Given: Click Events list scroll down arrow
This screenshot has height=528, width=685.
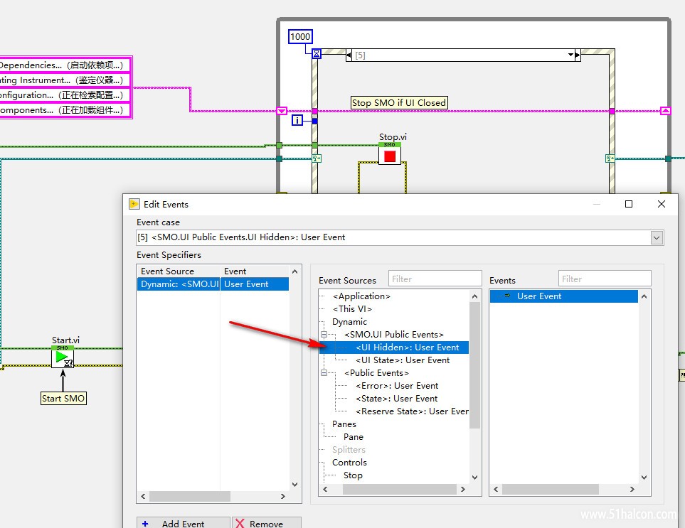Looking at the screenshot, I should pyautogui.click(x=644, y=478).
